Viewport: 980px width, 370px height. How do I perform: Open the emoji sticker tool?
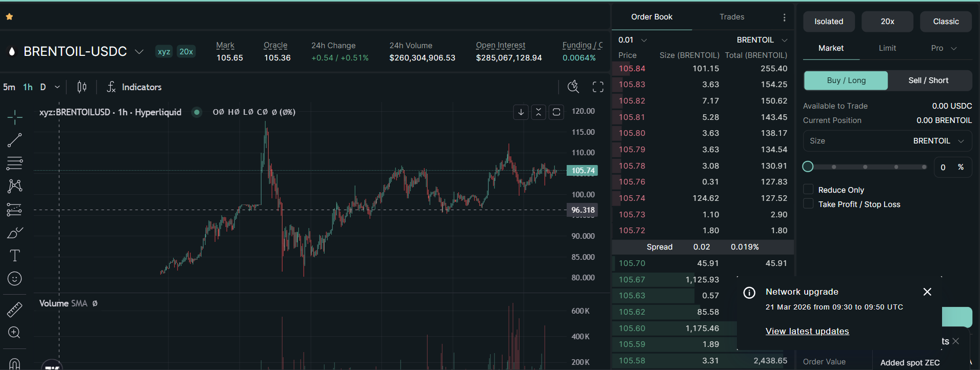click(x=14, y=278)
